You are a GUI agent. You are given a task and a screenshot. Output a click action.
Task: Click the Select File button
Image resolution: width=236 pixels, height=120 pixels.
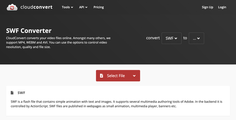click(x=118, y=76)
